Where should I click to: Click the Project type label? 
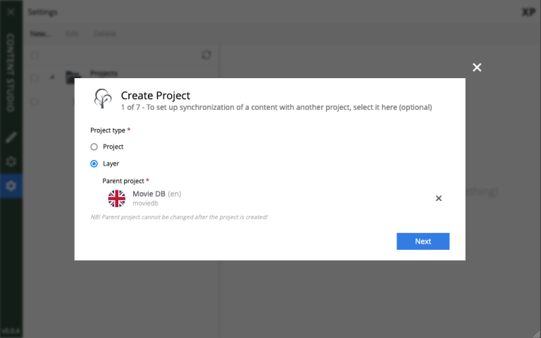(108, 130)
